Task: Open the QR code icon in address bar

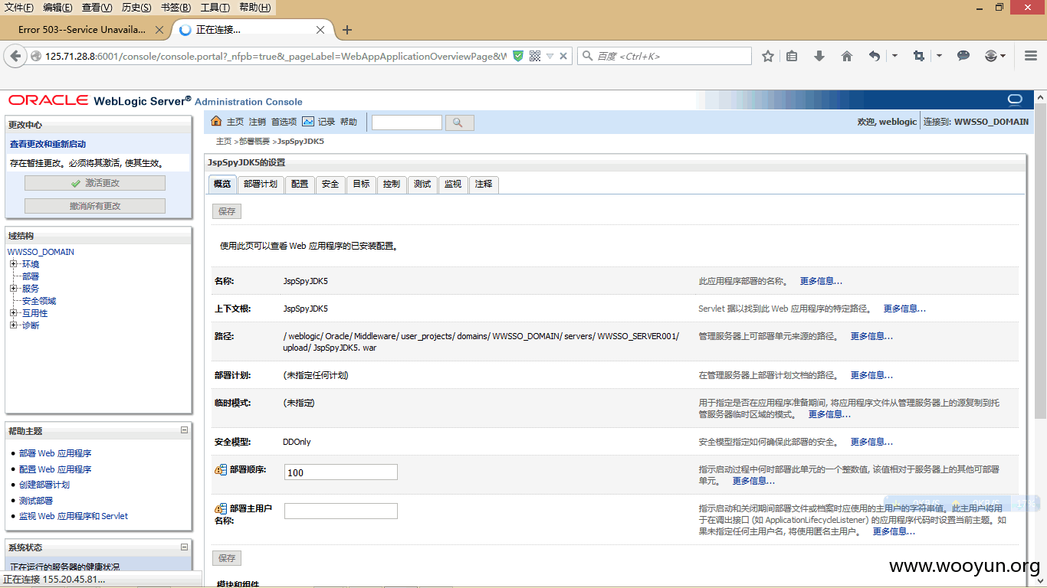Action: pyautogui.click(x=535, y=56)
